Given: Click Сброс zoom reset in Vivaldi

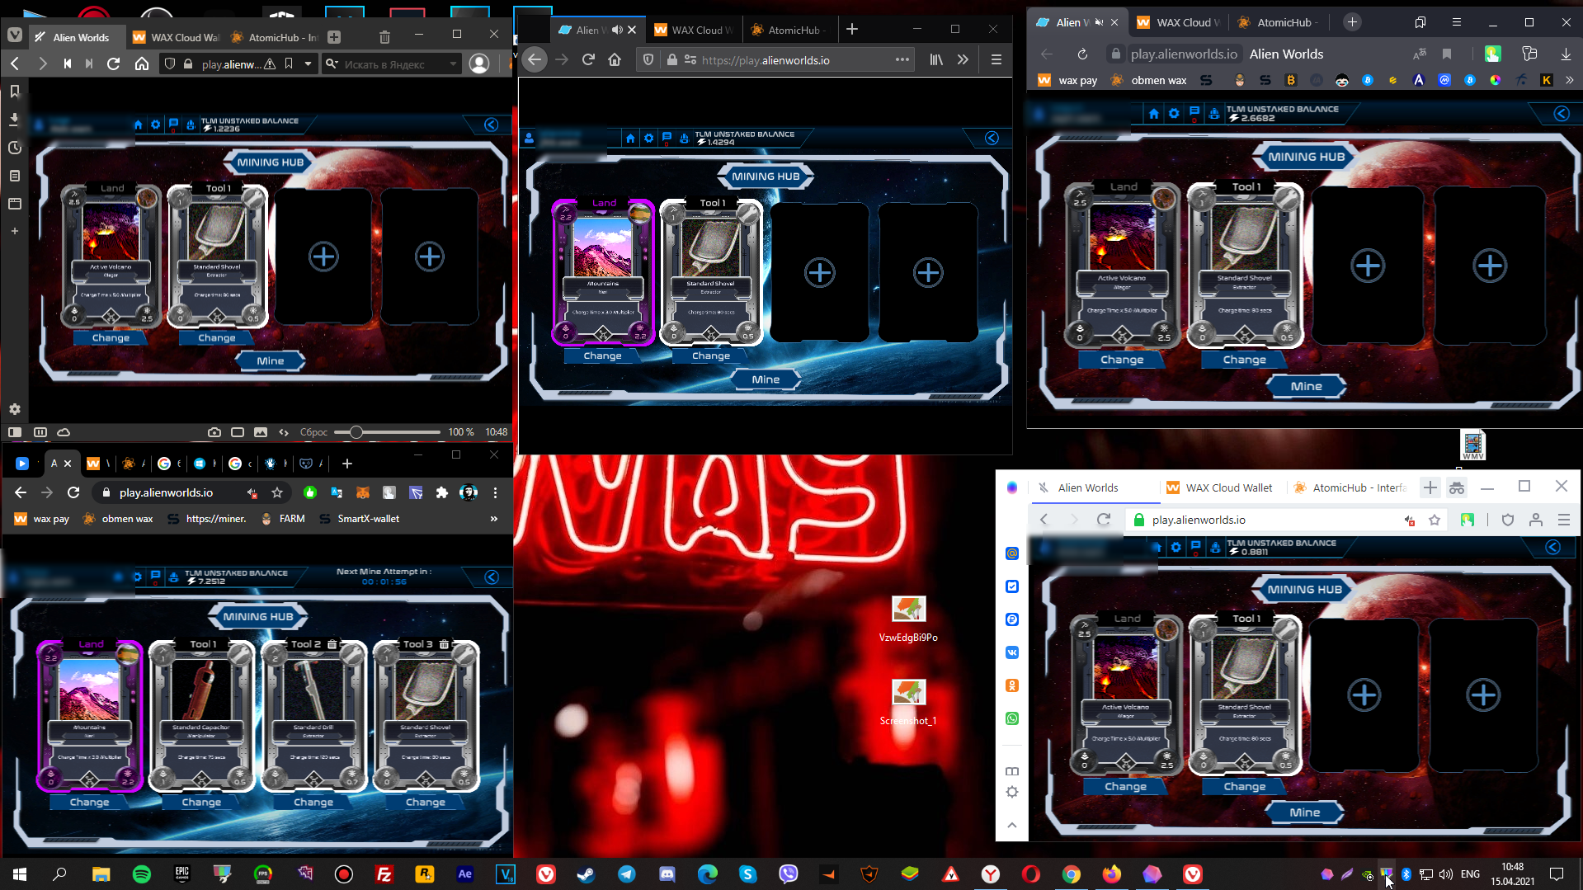Looking at the screenshot, I should coord(313,432).
